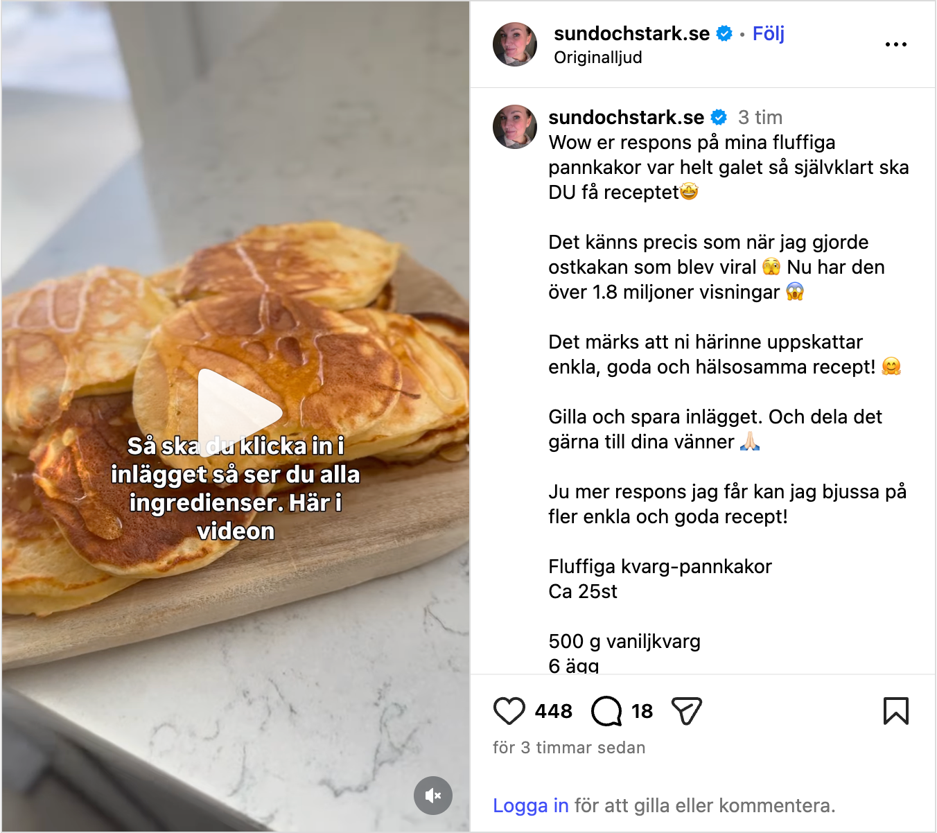Open comments via the speech bubble icon
937x833 pixels.
(606, 711)
